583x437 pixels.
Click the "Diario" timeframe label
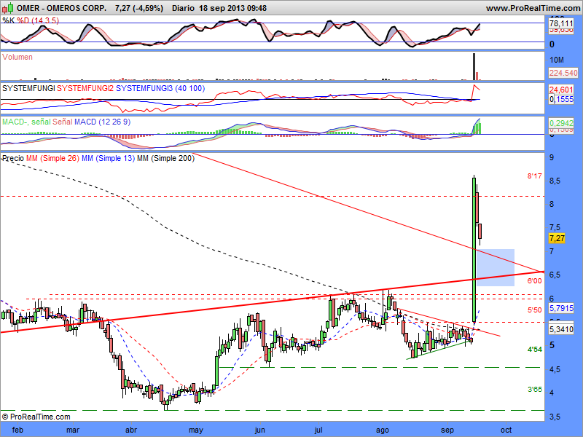(183, 8)
